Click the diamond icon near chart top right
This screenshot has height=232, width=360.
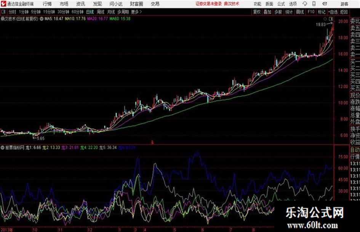point(325,19)
